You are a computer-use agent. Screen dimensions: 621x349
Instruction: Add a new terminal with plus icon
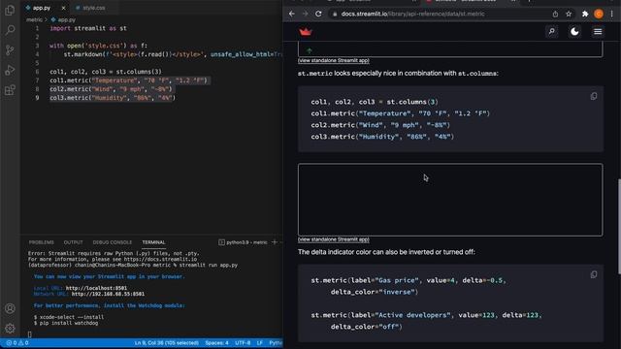275,241
